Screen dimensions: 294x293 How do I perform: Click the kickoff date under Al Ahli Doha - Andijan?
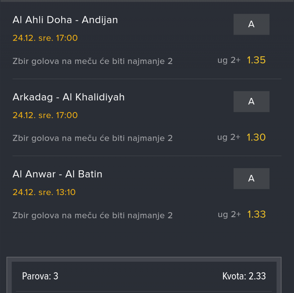(x=45, y=38)
